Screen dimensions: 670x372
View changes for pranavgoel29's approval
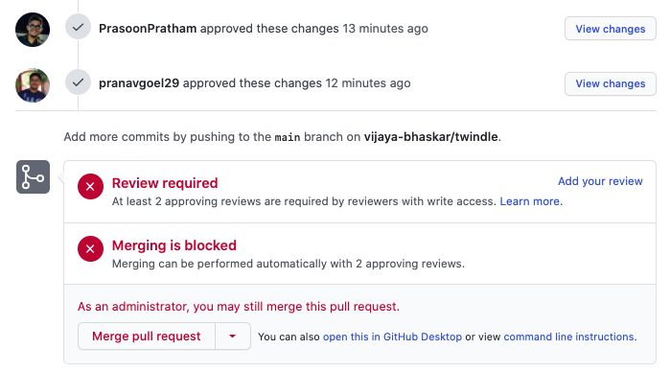(611, 83)
